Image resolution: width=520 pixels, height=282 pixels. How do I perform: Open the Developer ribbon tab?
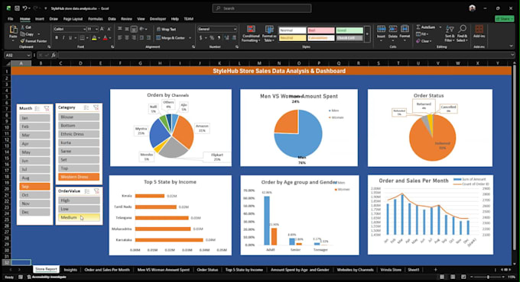pyautogui.click(x=158, y=19)
